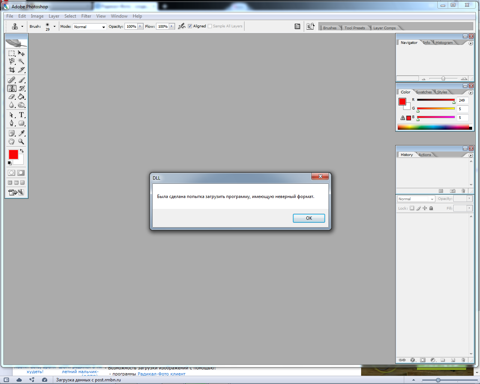This screenshot has width=480, height=384.
Task: Select the Notes tool
Action: pos(12,133)
